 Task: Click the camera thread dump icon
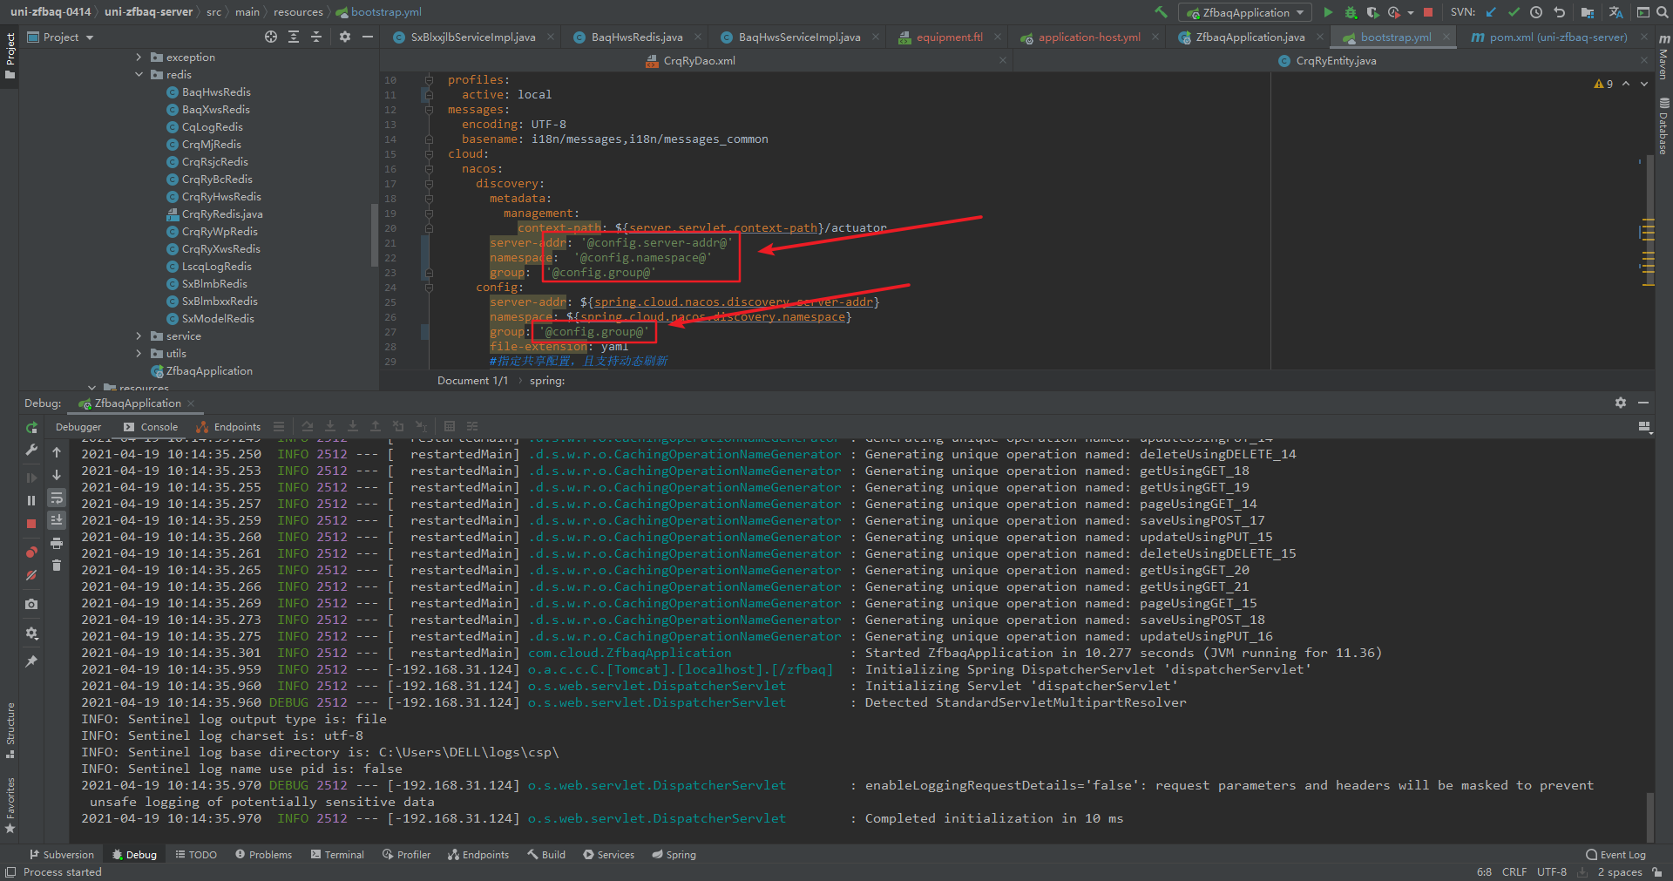coord(31,604)
